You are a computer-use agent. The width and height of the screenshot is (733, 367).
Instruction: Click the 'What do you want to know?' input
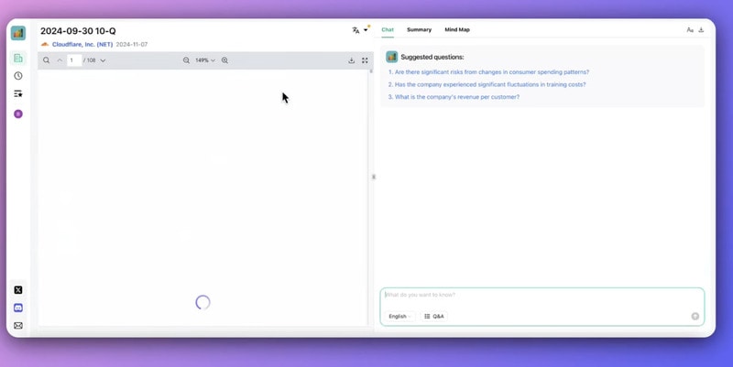click(541, 296)
